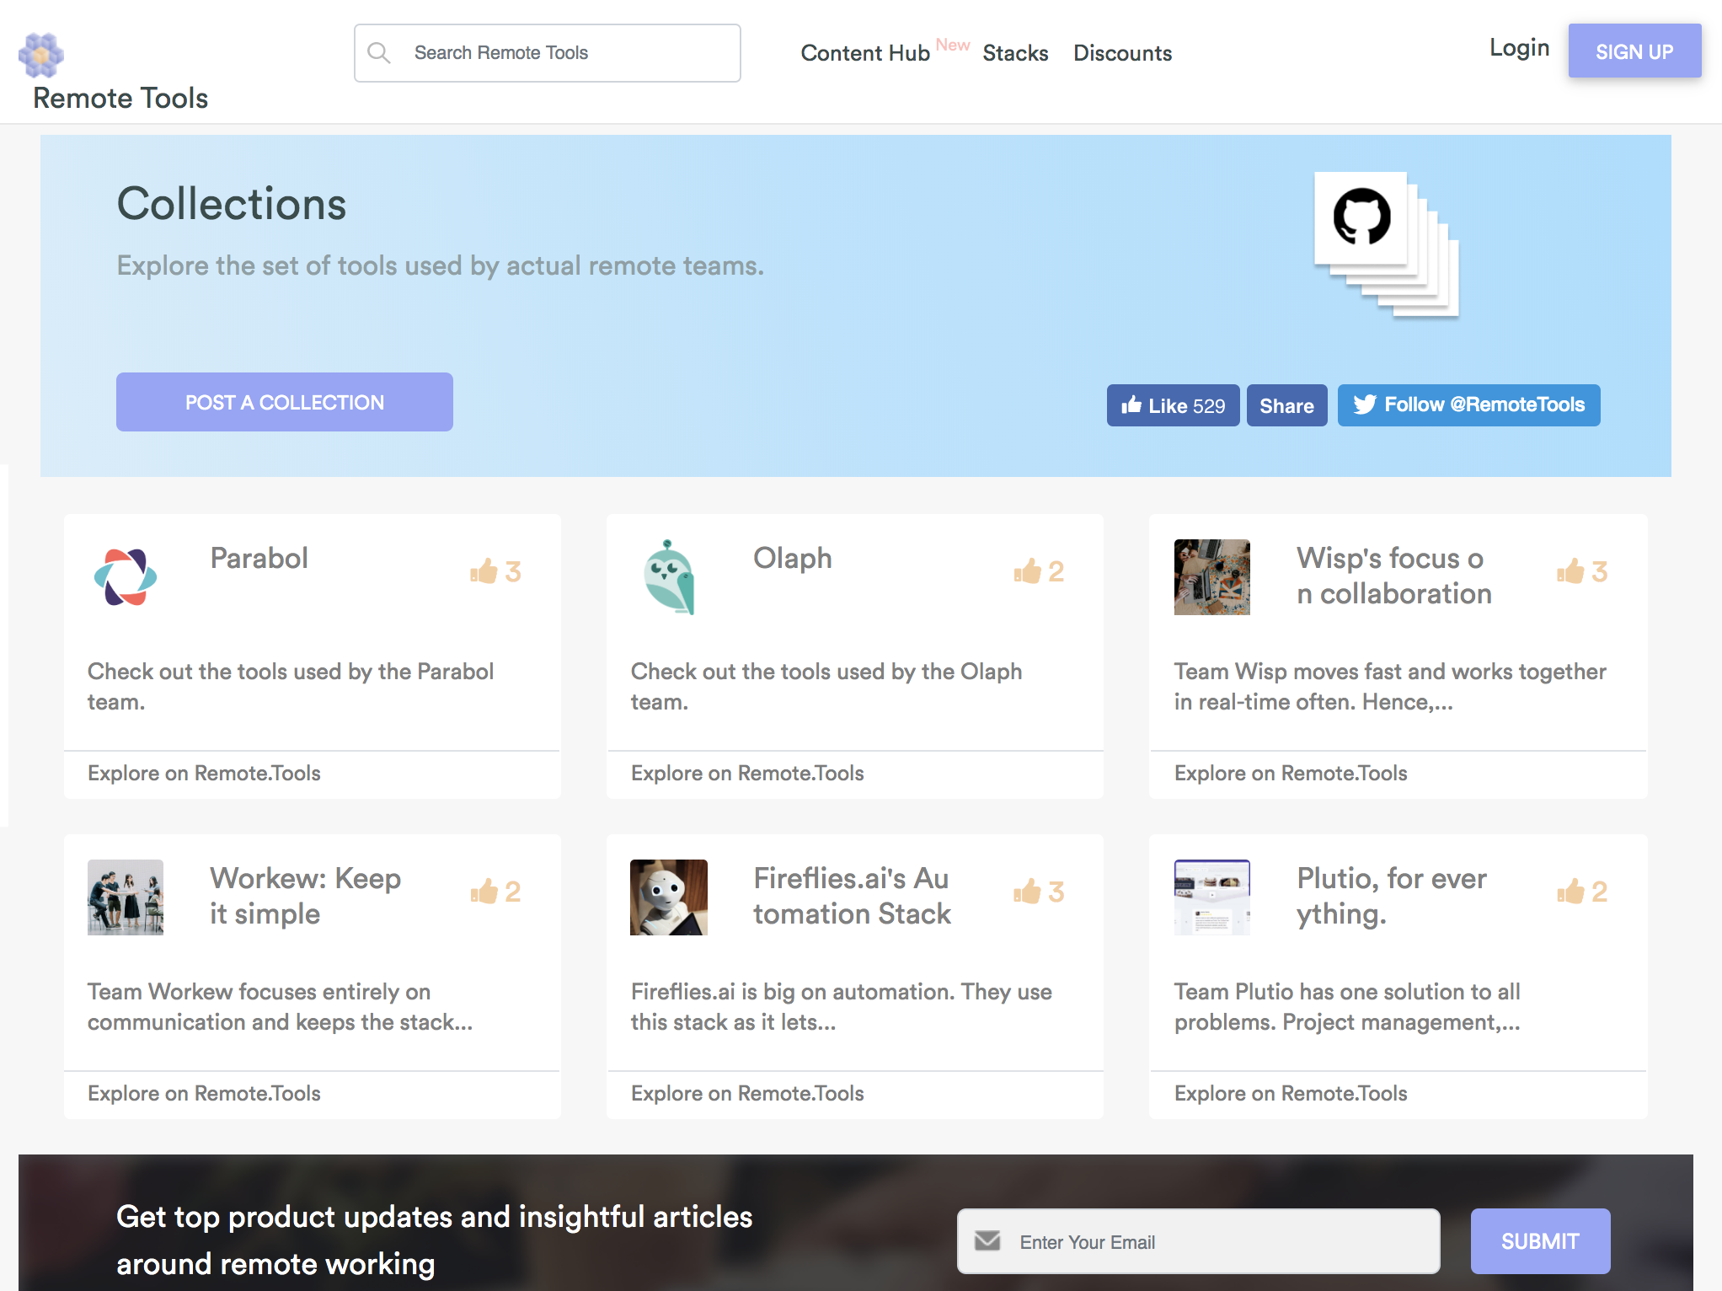Open Workew: Keep it simple title
This screenshot has width=1722, height=1291.
(x=306, y=896)
